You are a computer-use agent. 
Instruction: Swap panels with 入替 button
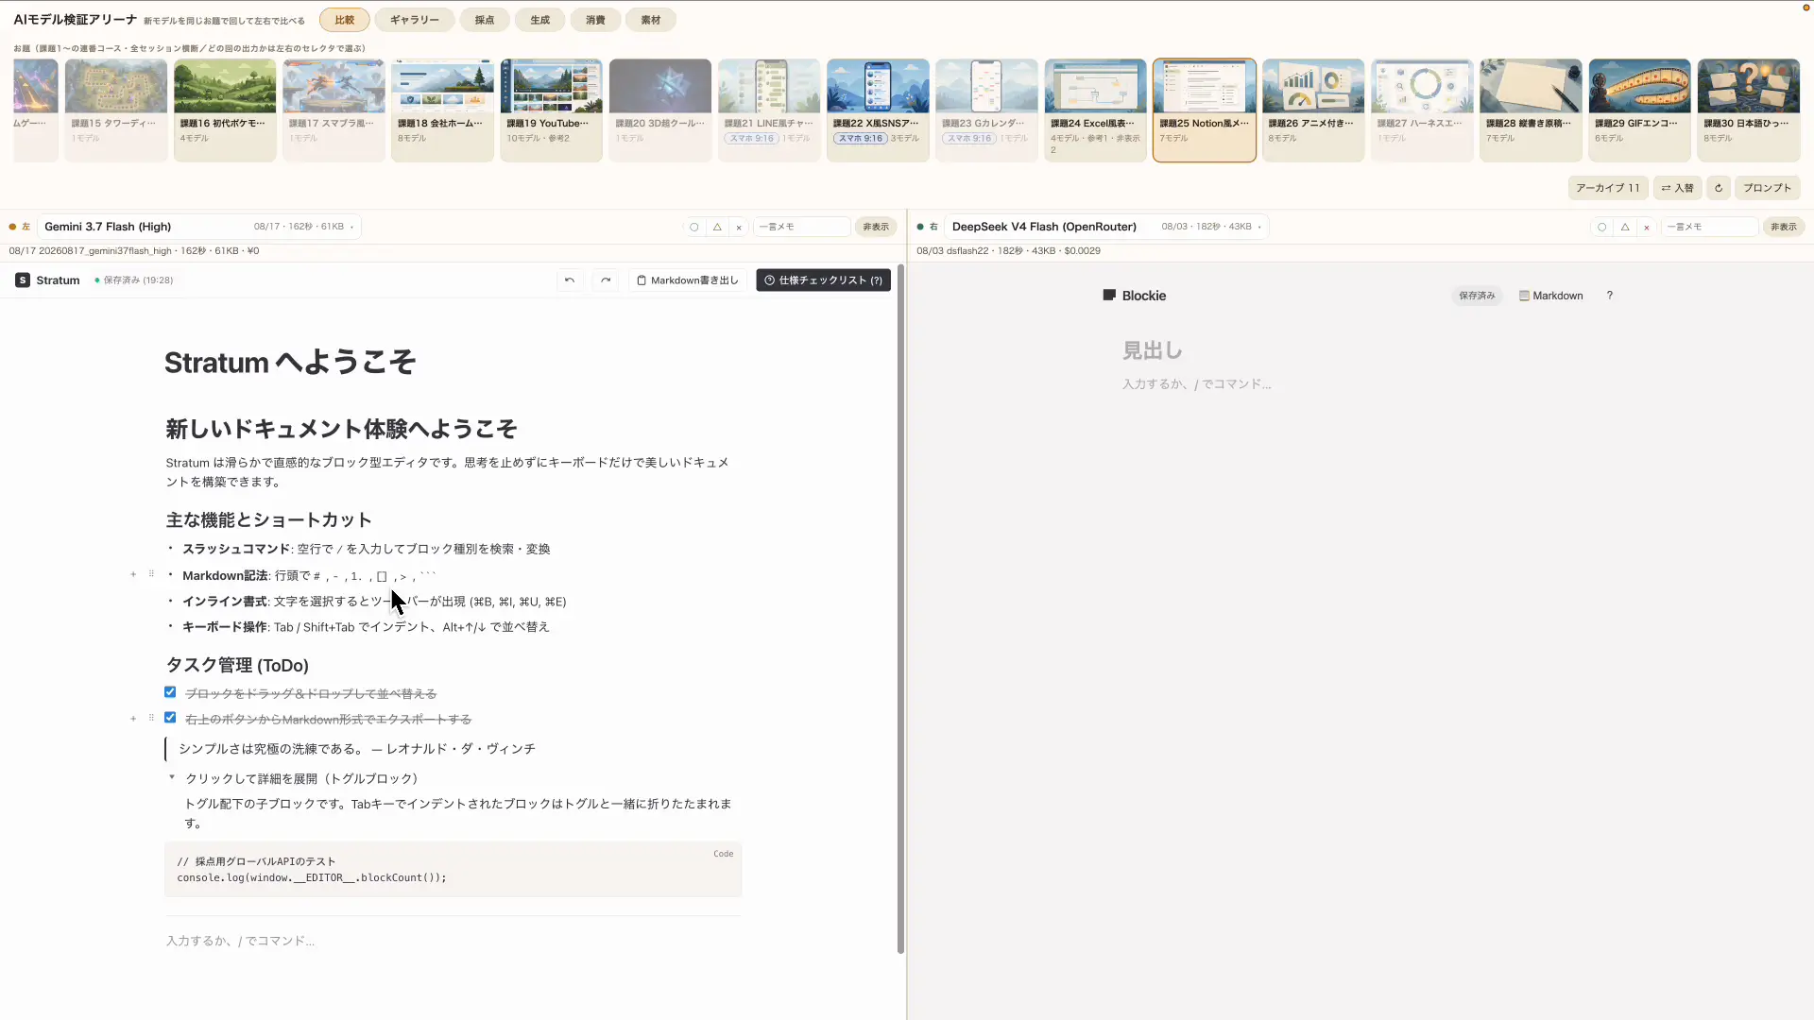(1678, 188)
